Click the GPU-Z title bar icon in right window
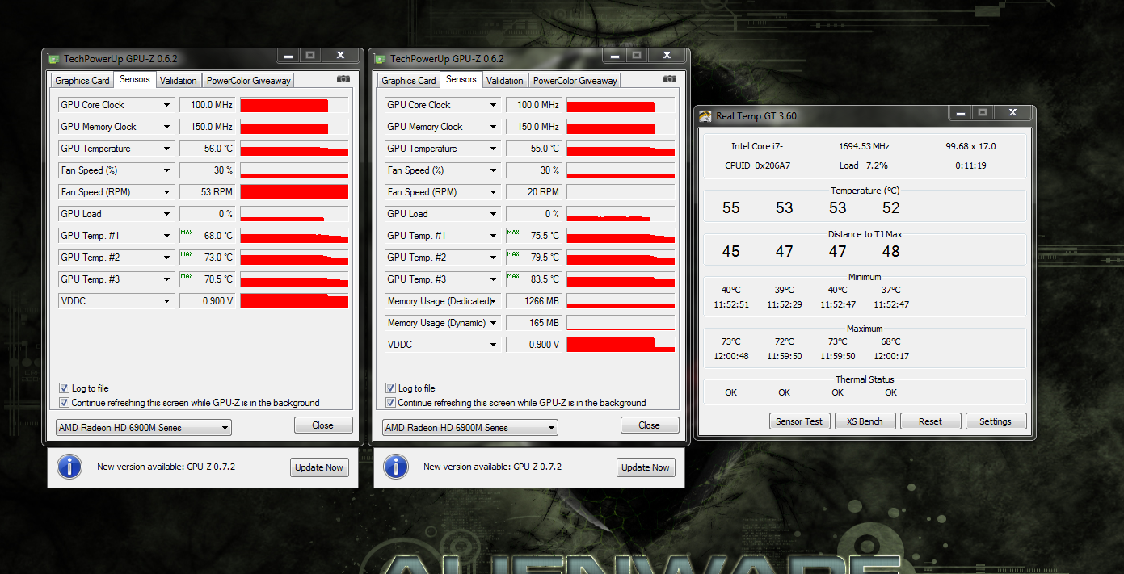 381,58
